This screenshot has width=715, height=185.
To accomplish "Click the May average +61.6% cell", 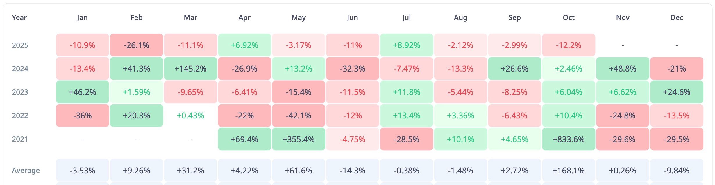I will (x=298, y=170).
